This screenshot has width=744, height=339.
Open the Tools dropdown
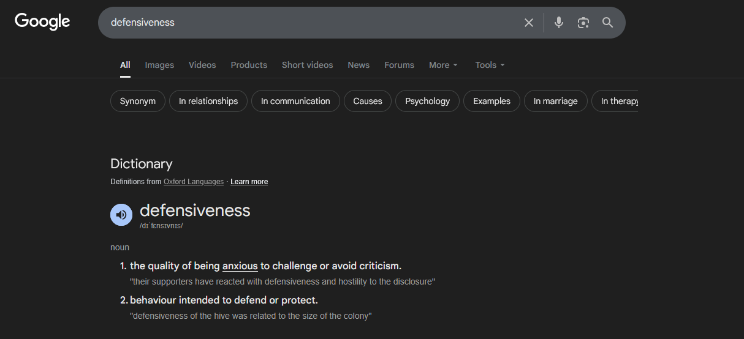click(x=490, y=65)
